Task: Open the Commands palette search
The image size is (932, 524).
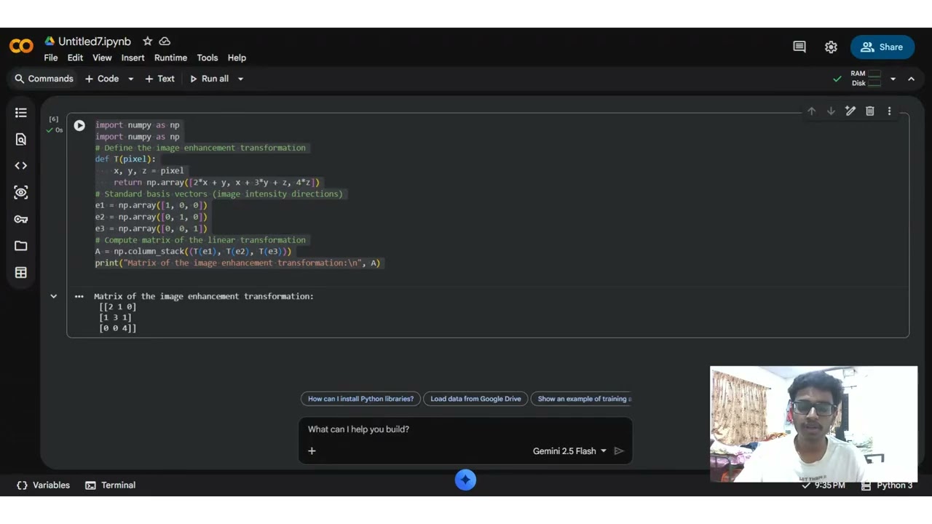Action: [x=44, y=79]
